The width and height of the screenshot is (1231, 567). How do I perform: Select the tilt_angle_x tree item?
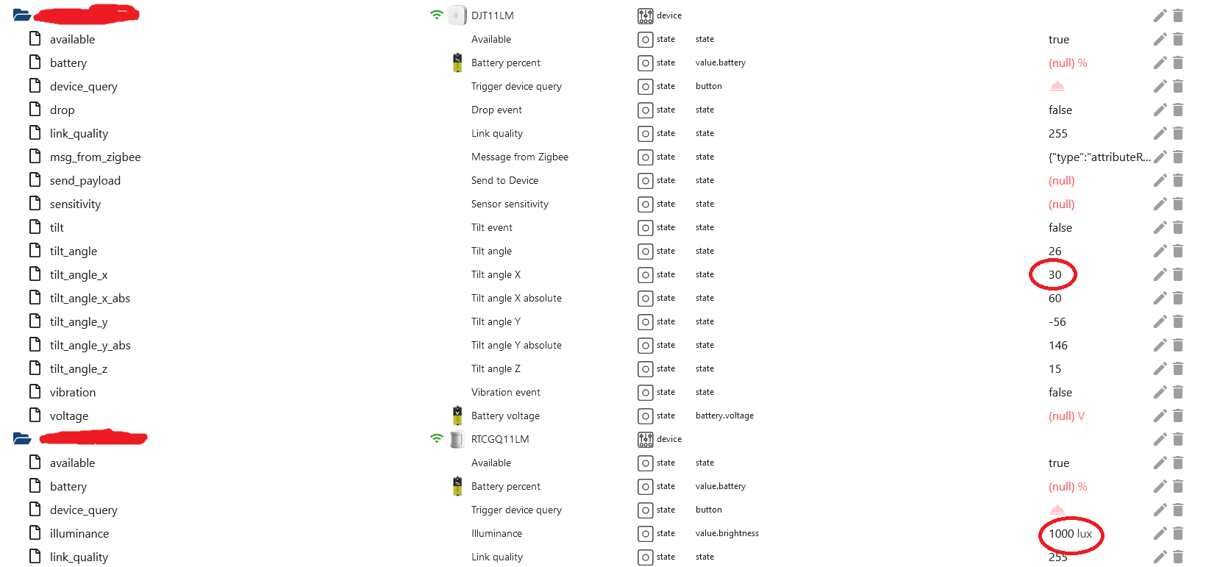(79, 274)
